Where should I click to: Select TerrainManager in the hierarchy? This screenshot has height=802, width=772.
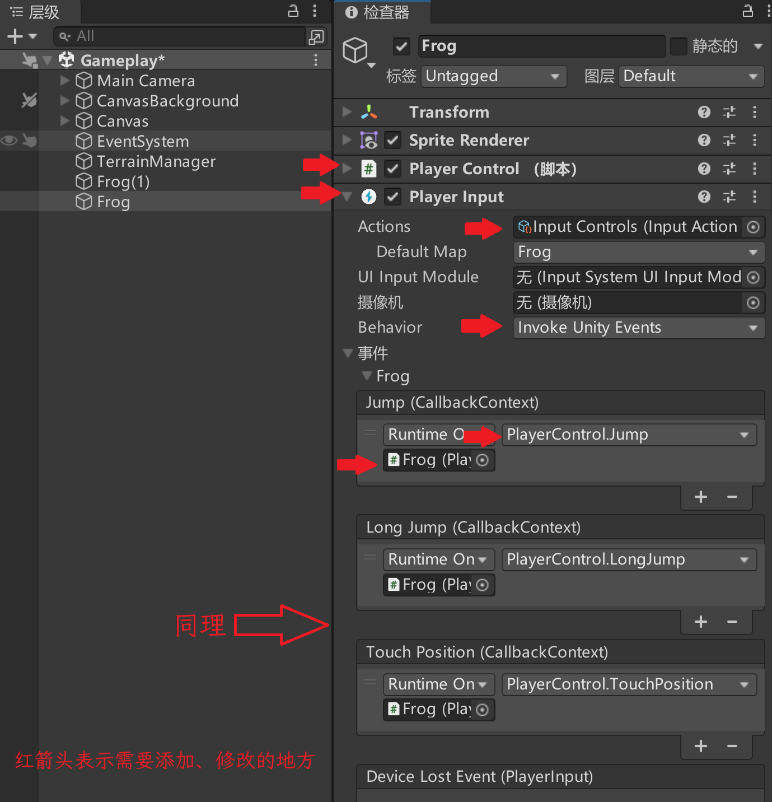coord(156,161)
